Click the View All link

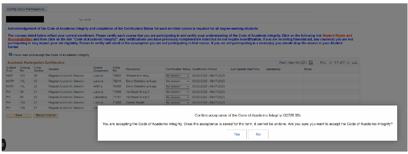tap(293, 63)
